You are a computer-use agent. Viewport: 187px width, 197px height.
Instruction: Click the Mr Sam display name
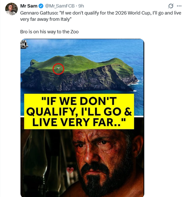pyautogui.click(x=29, y=6)
